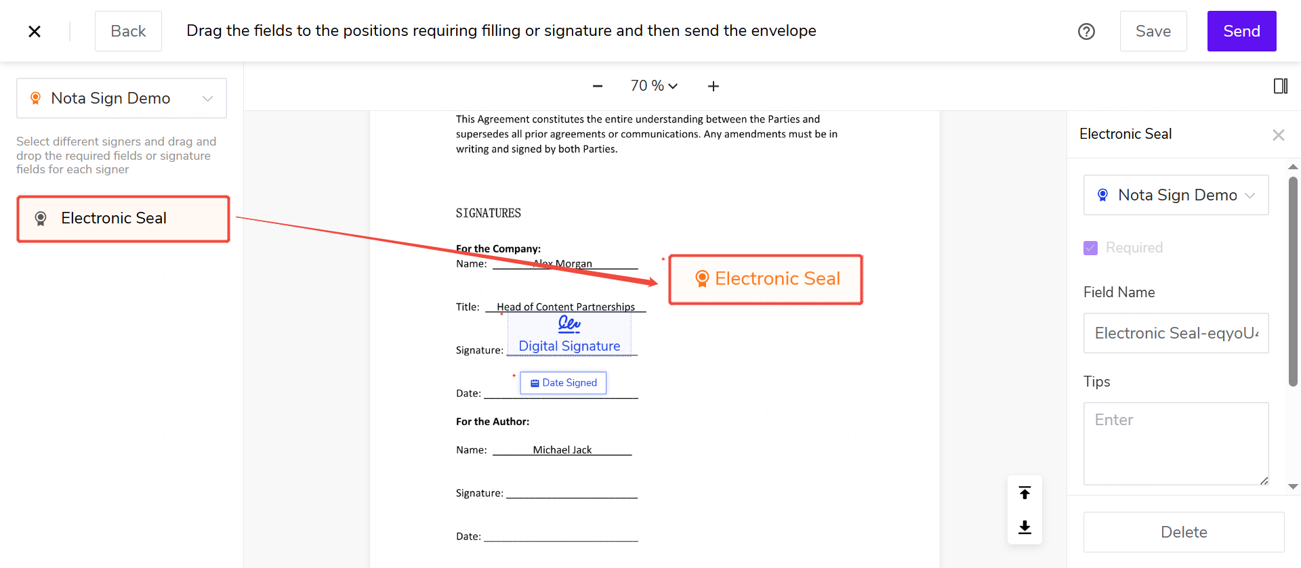The width and height of the screenshot is (1301, 568).
Task: Zoom in with the plus icon
Action: [713, 86]
